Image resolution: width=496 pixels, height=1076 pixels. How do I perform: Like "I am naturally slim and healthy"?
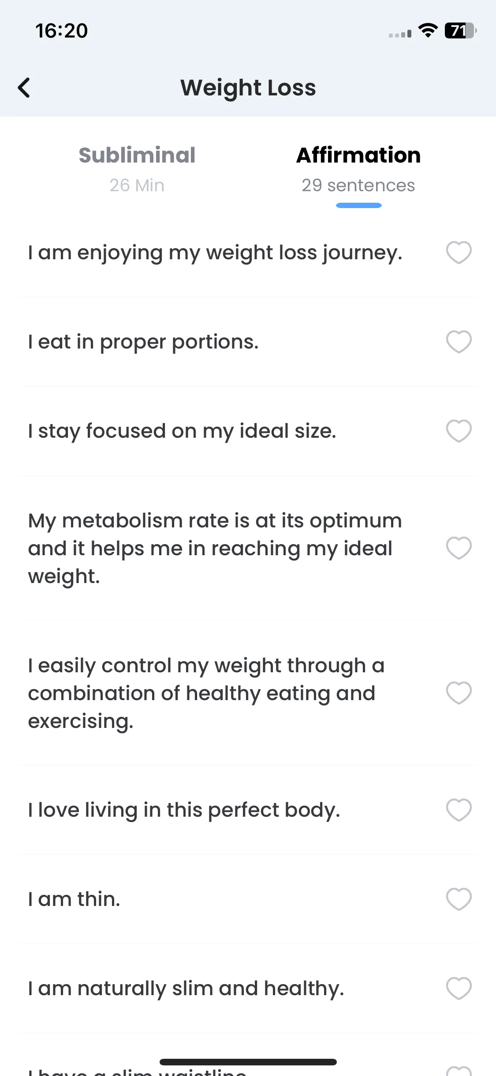click(459, 988)
